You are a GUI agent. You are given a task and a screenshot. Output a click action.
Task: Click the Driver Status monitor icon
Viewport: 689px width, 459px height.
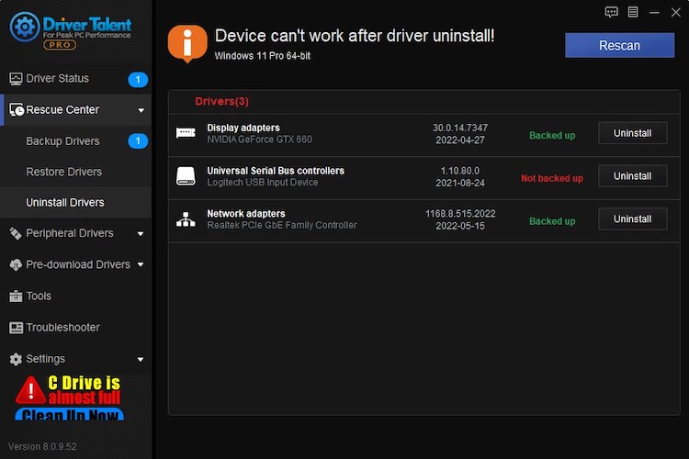tap(16, 79)
